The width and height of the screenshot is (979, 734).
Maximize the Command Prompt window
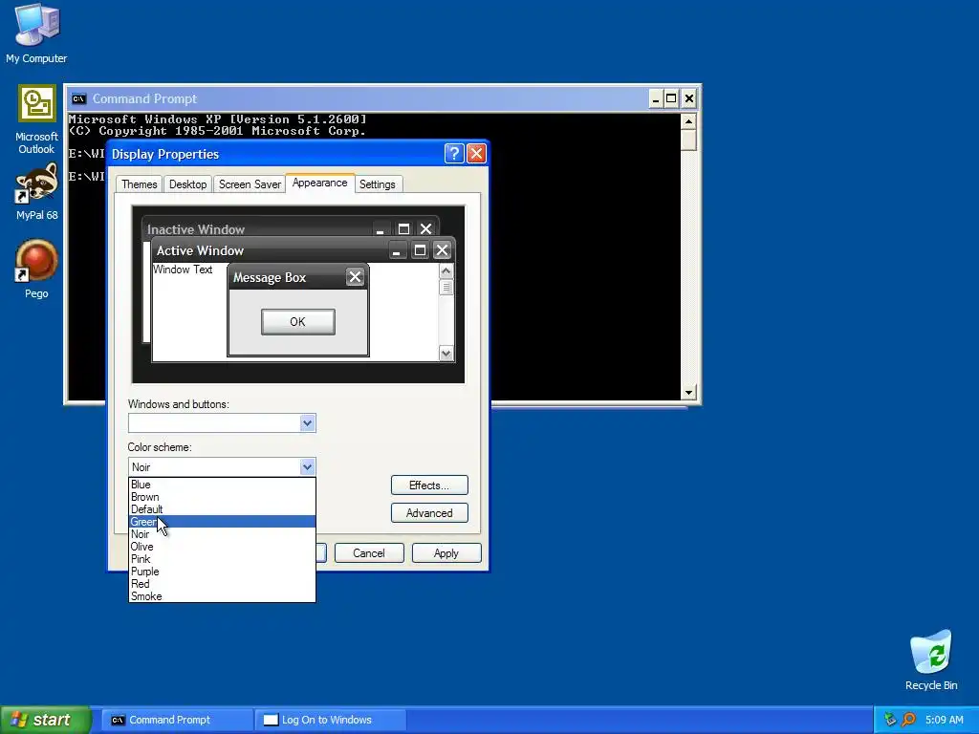pos(671,98)
